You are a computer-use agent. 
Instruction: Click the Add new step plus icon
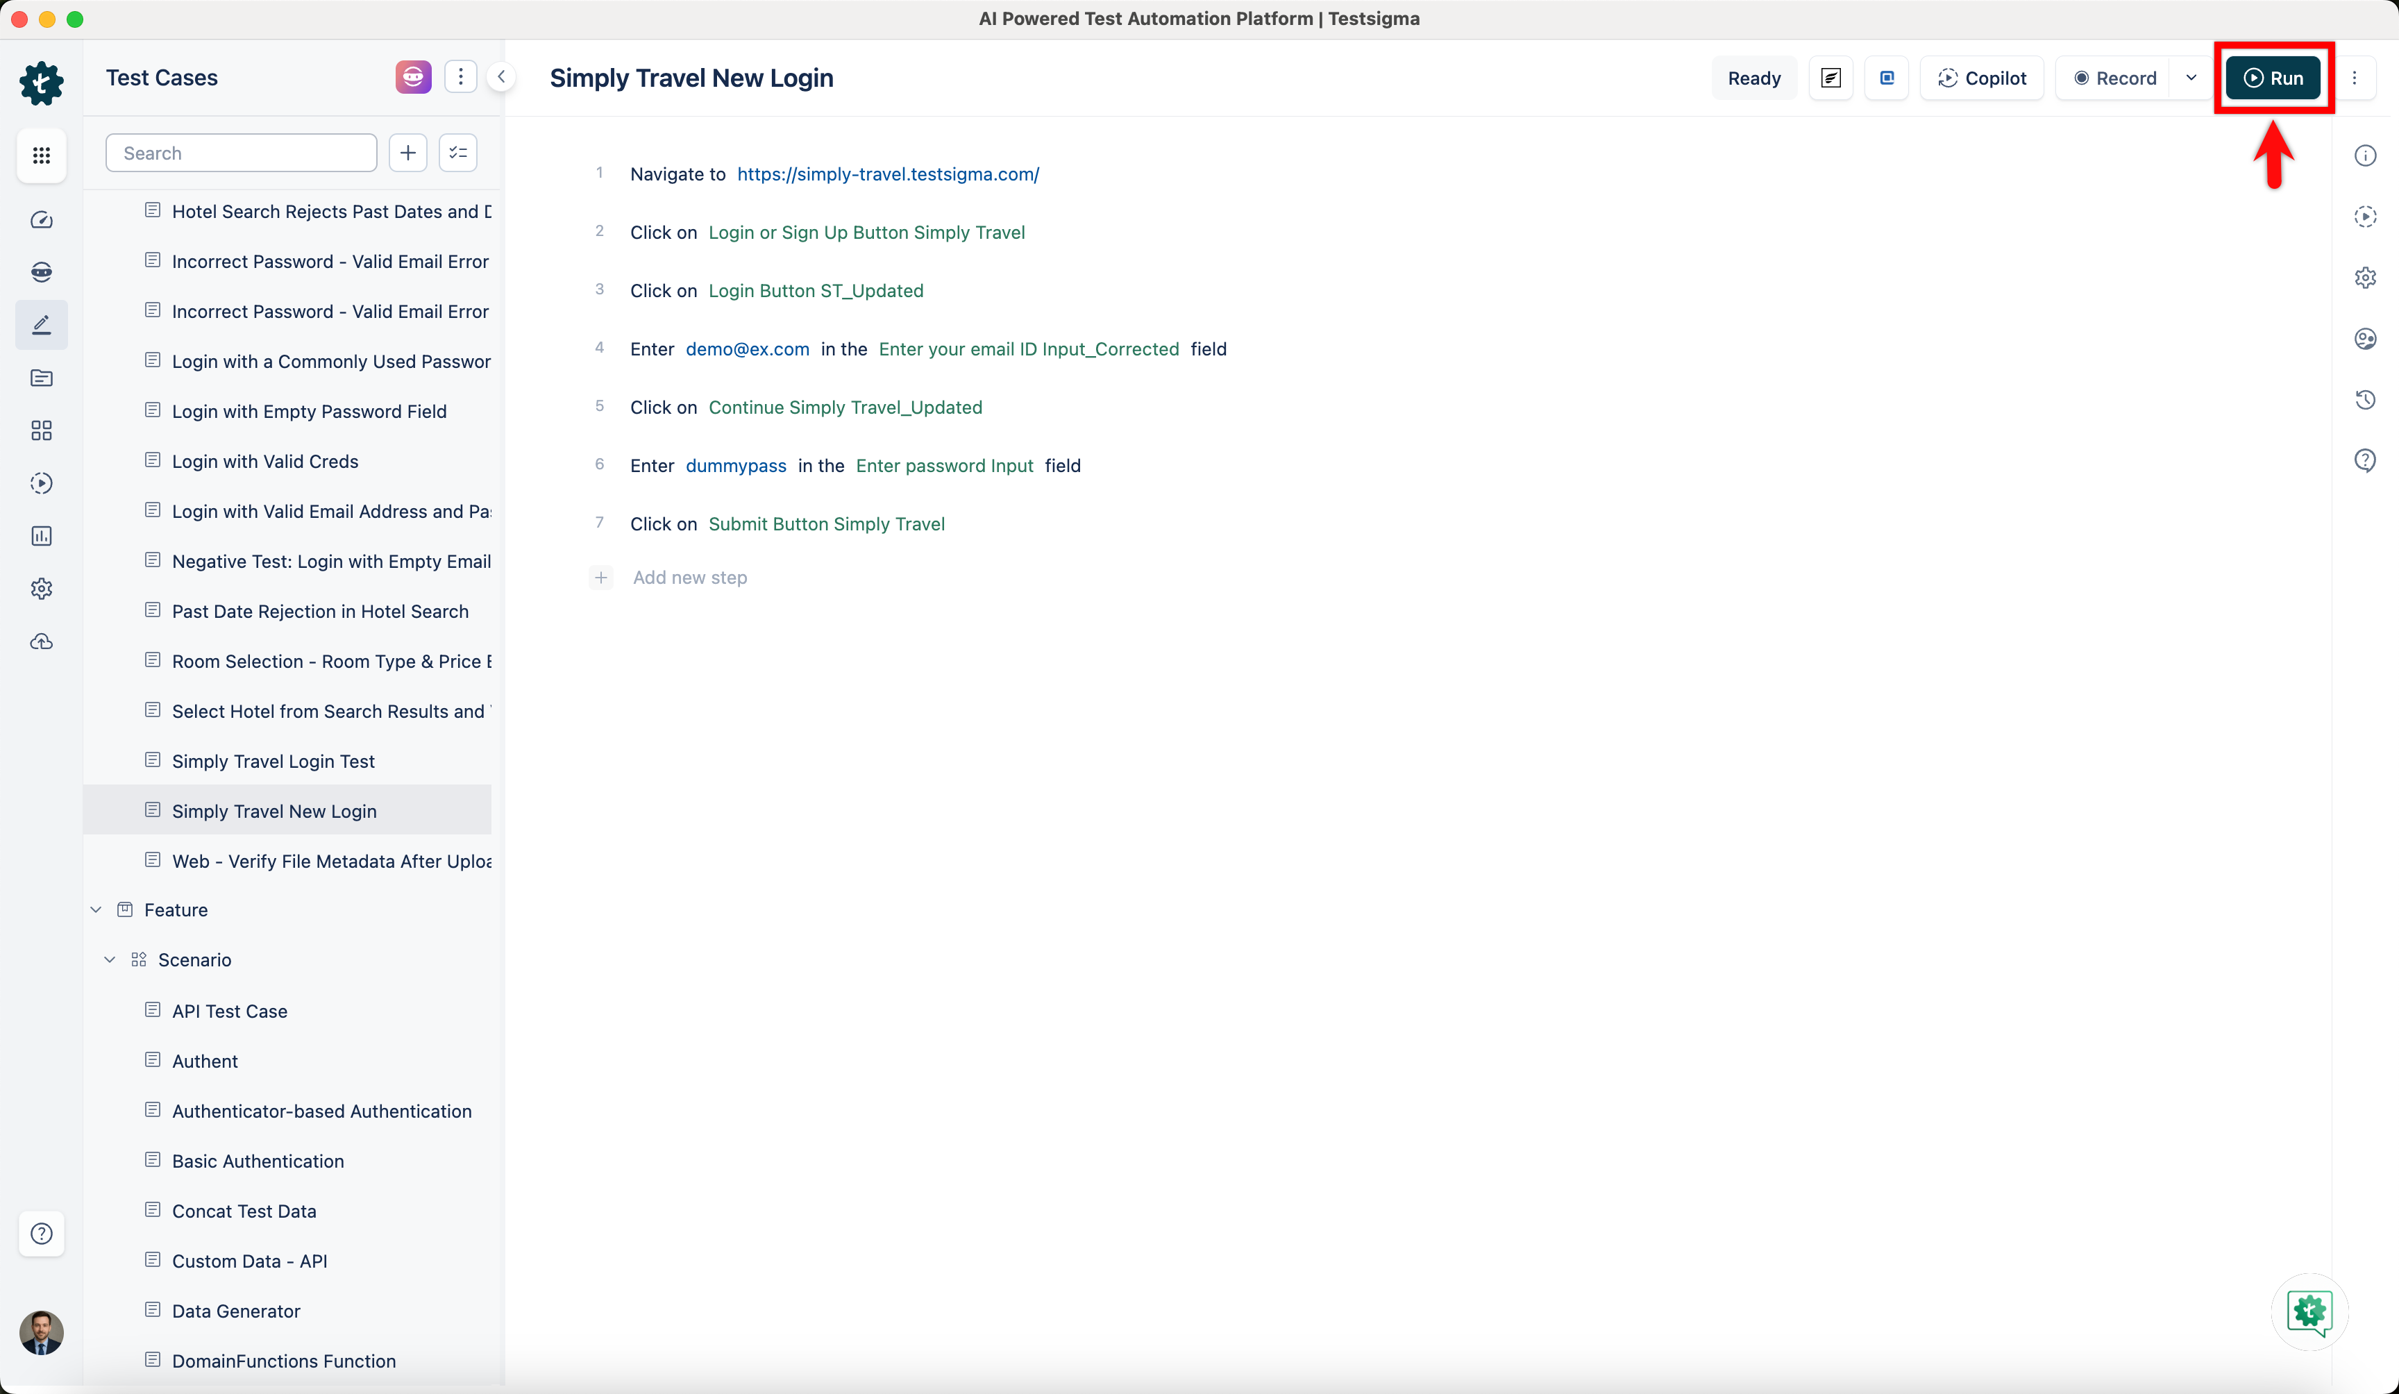[600, 577]
